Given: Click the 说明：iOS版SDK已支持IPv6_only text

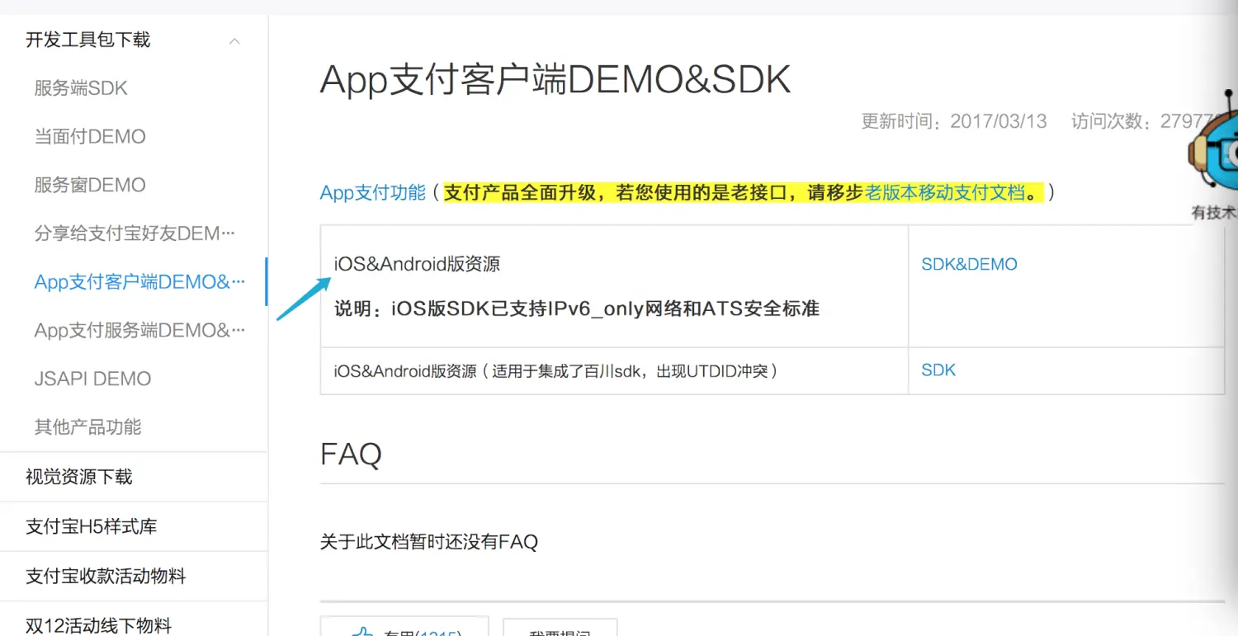Looking at the screenshot, I should pos(576,309).
